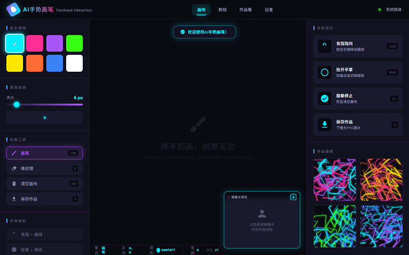Go to the 设置 tab

269,10
